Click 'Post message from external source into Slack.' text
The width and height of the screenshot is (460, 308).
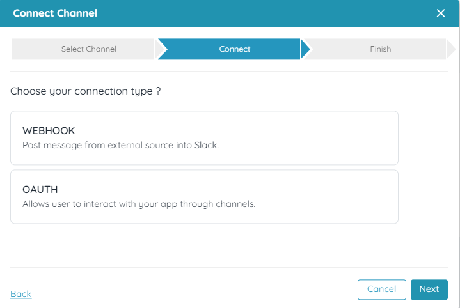point(120,145)
